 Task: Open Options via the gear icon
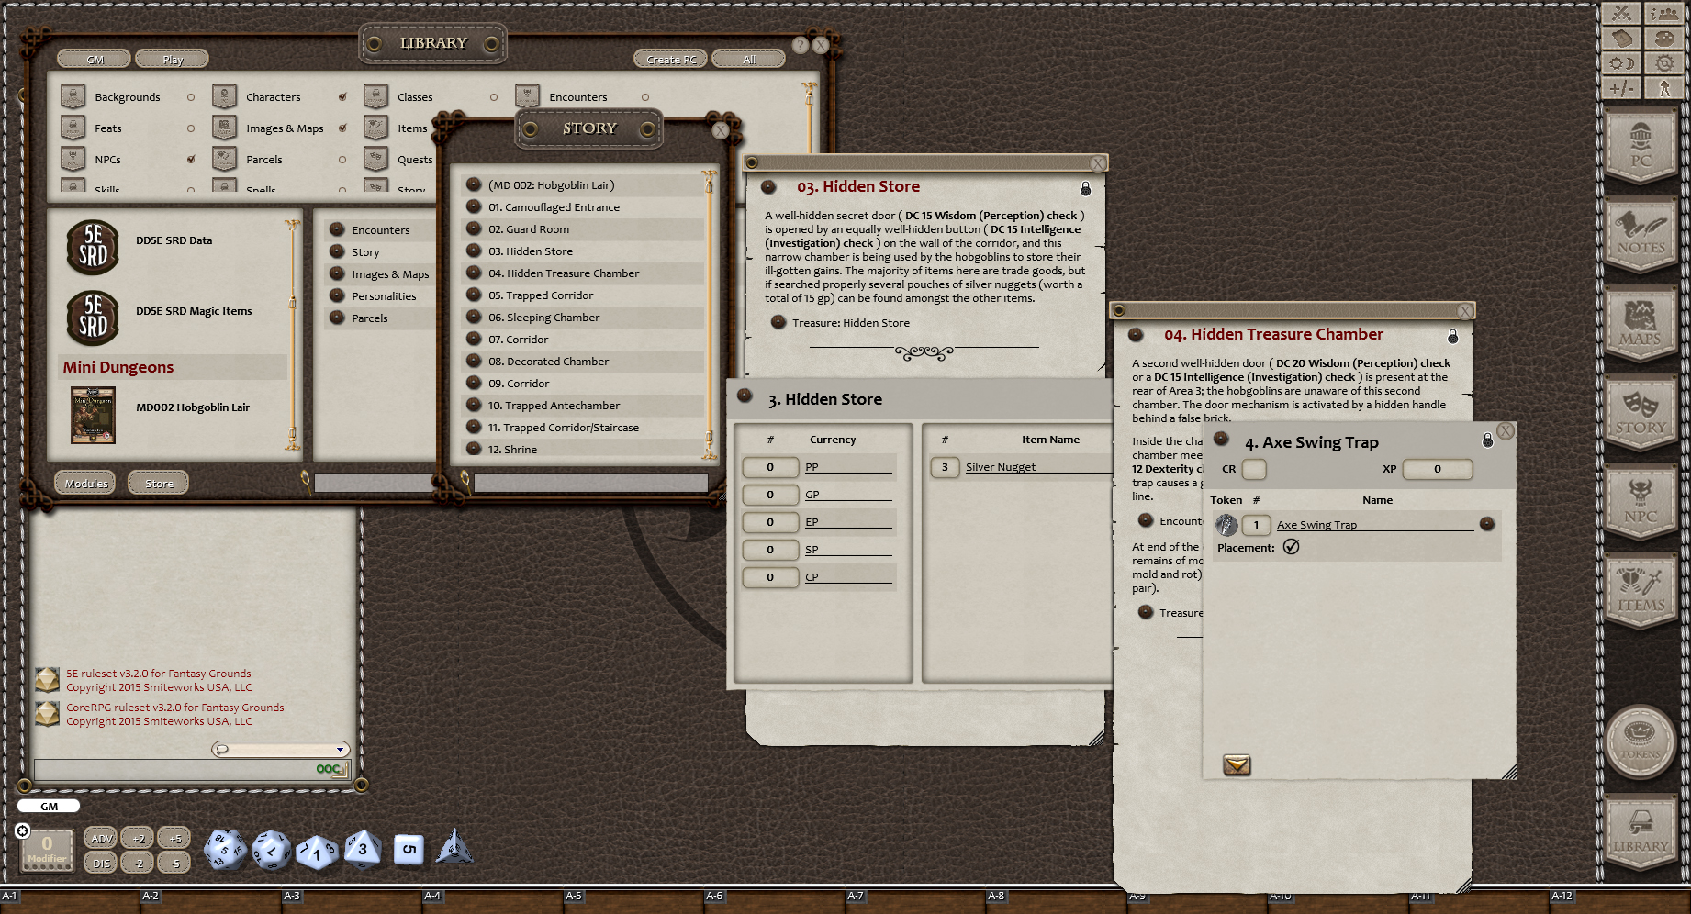point(1663,63)
